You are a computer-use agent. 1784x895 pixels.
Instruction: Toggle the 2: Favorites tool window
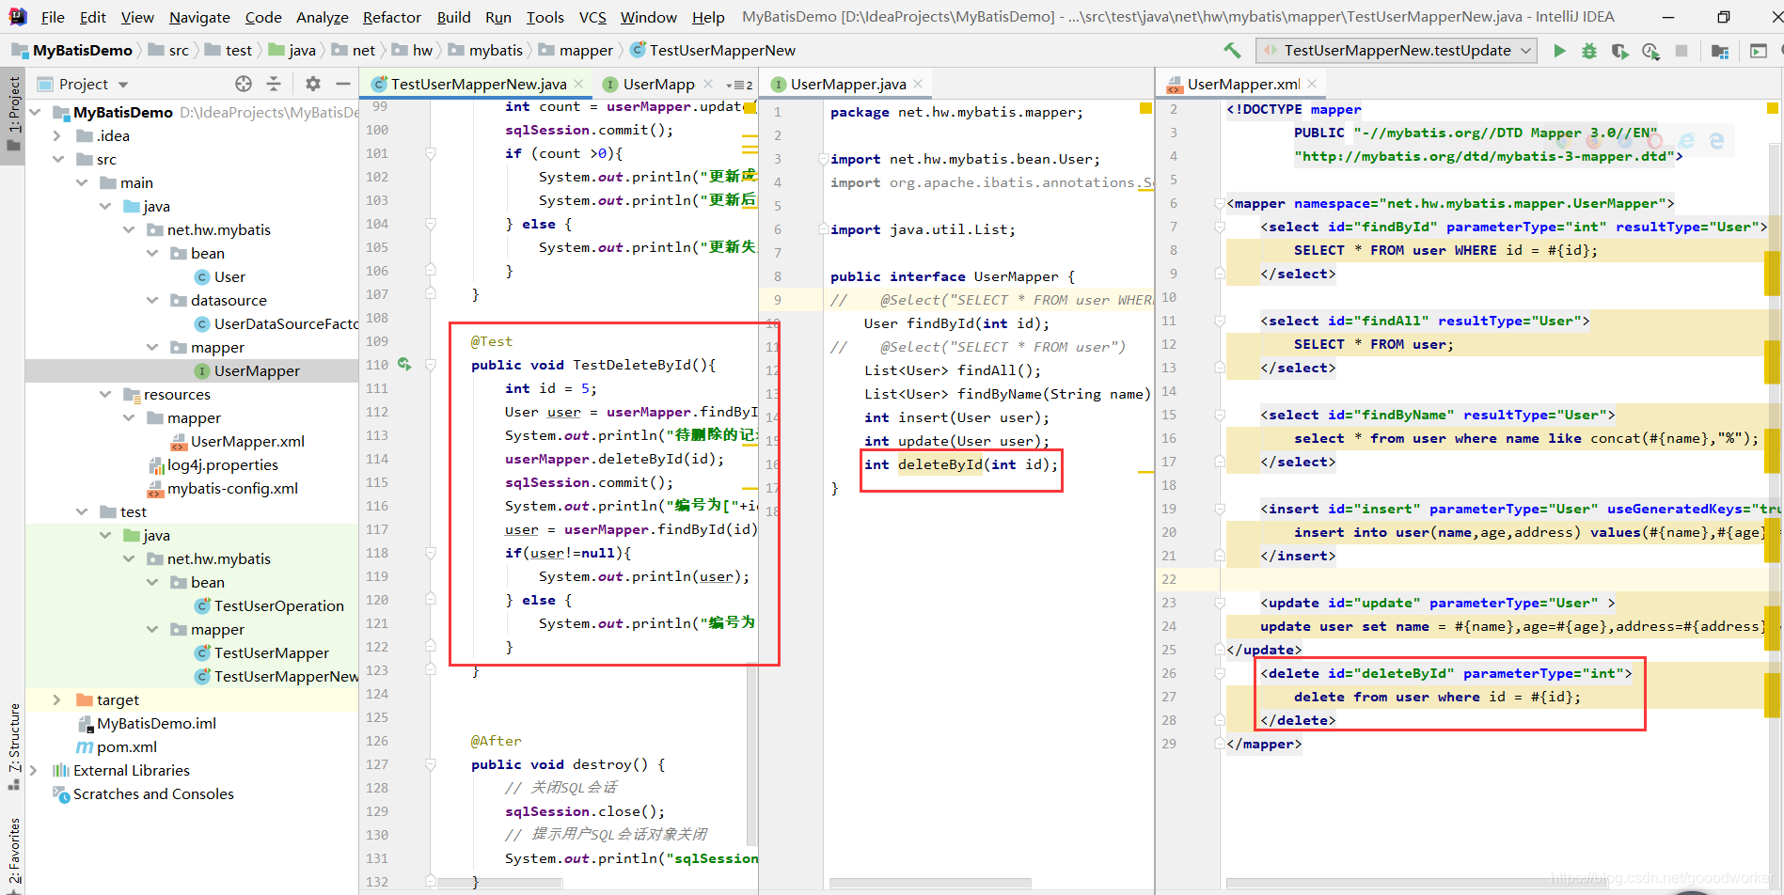pos(13,854)
